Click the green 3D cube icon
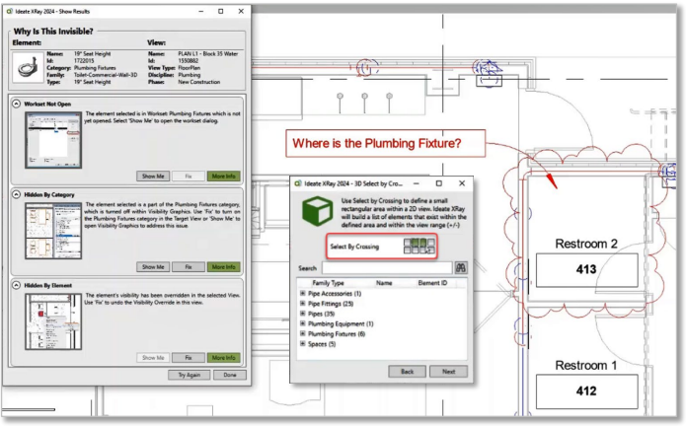 click(x=318, y=211)
